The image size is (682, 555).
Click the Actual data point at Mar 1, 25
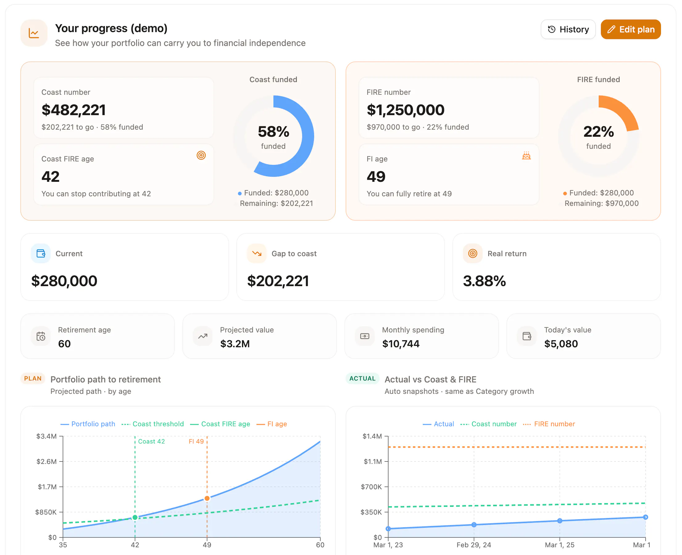559,521
